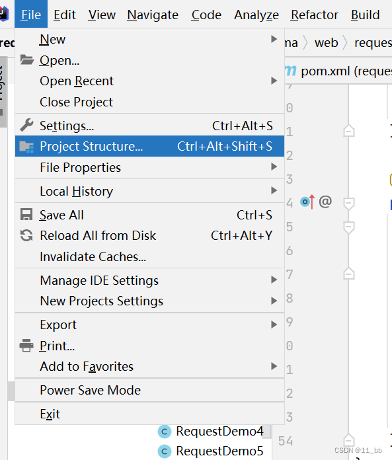Click the web breadcrumb segment
This screenshot has width=392, height=460.
[x=327, y=43]
